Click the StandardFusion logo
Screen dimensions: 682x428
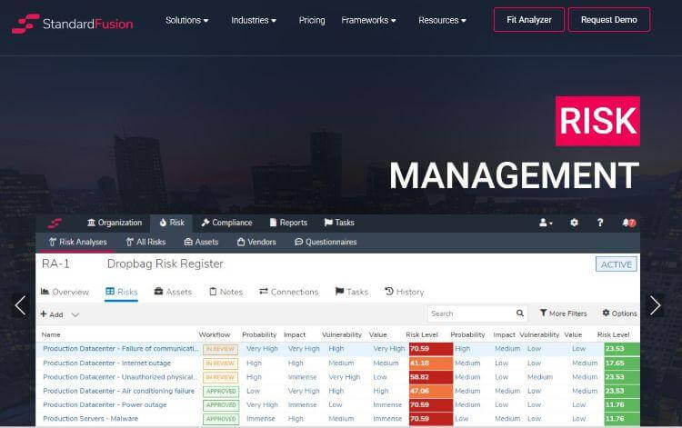(x=73, y=24)
